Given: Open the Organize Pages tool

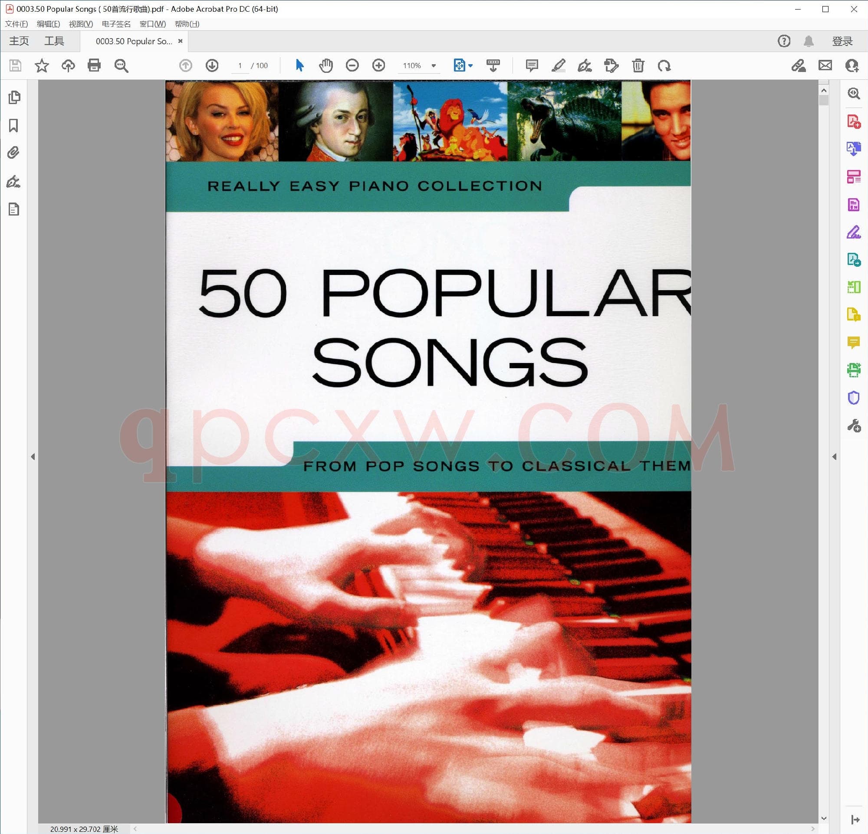Looking at the screenshot, I should point(853,177).
